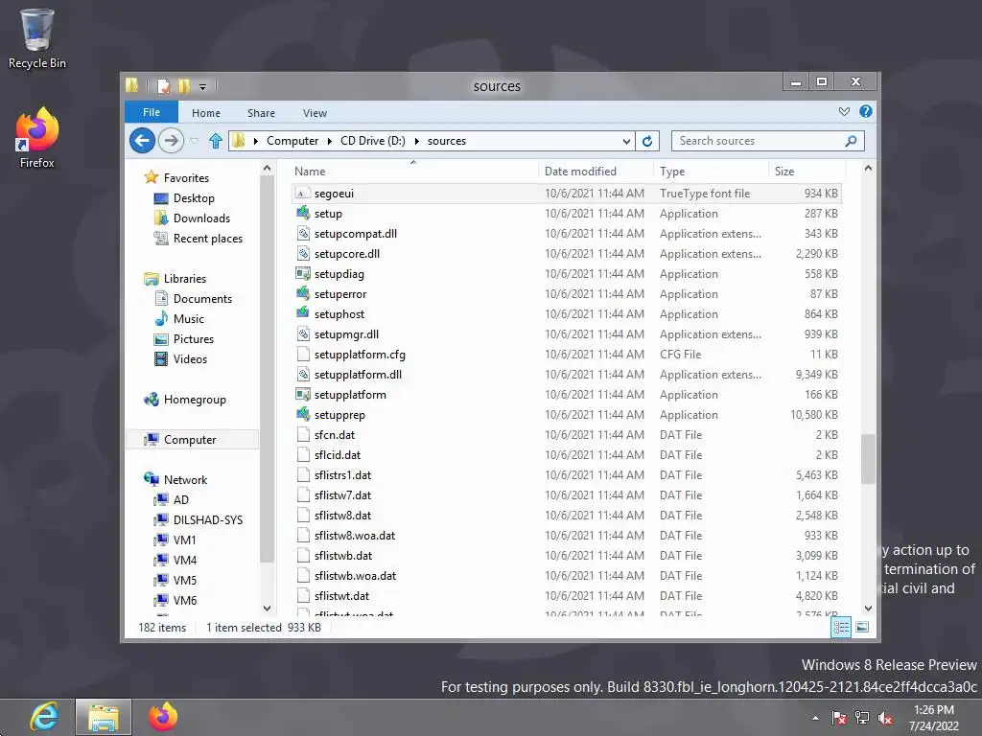Open Recycle Bin on desktop
The height and width of the screenshot is (736, 982).
[x=37, y=38]
